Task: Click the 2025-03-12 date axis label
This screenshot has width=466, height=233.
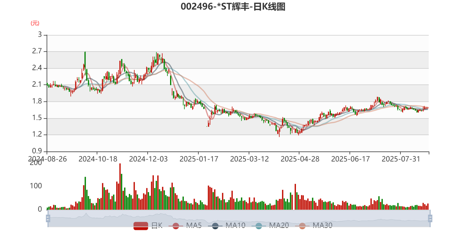Action: pyautogui.click(x=249, y=159)
